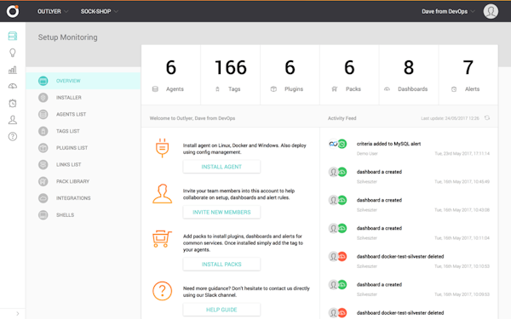Click the Outlyer logo in top bar
Screen dimensions: 511x319
(13, 11)
